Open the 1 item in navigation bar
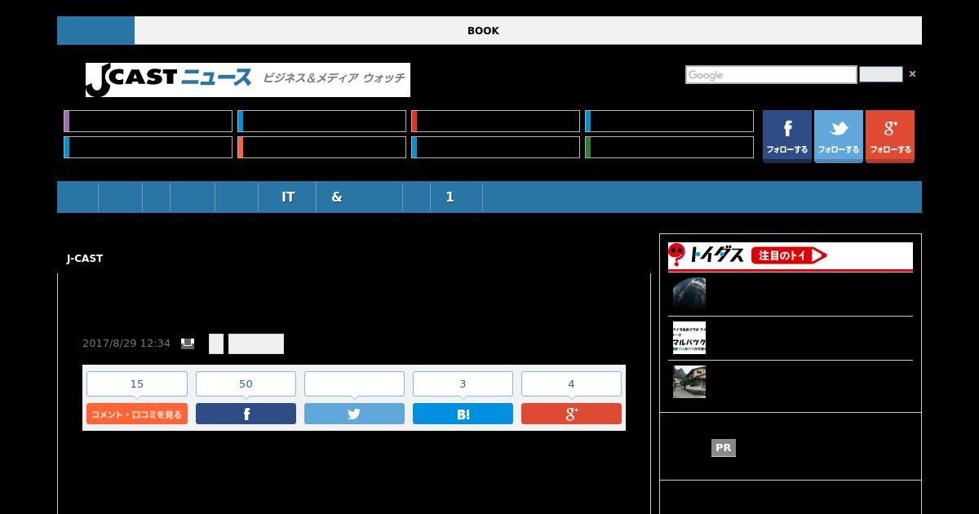Screen dimensions: 979x514 [x=450, y=197]
